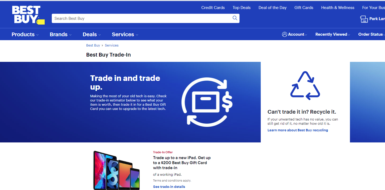Click 'Can't trade it in? Recycle it.' heading
This screenshot has width=385, height=190.
[302, 112]
